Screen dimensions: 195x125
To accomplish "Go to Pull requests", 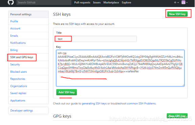I will click(x=82, y=2).
